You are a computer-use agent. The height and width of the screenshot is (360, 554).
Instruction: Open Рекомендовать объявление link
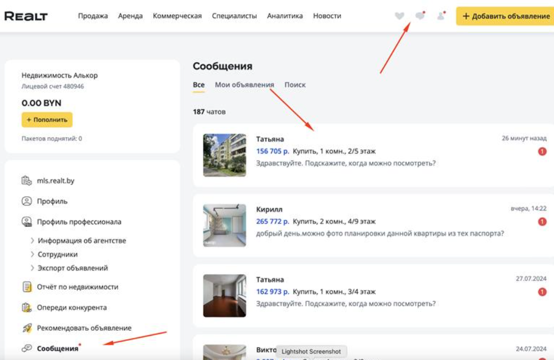tap(84, 328)
